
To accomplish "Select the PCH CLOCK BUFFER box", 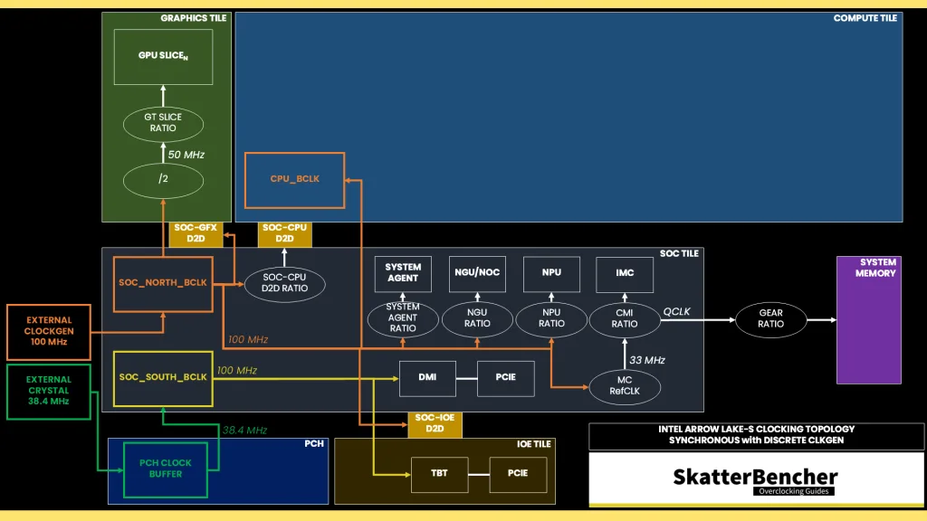I will tap(166, 469).
